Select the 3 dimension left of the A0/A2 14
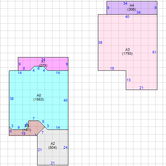Viewport: 166px width, 166px height. click(x=48, y=126)
